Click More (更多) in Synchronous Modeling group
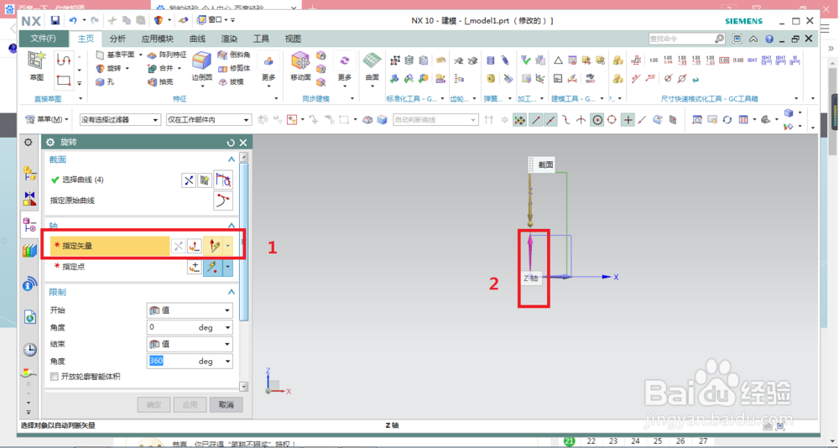 [x=345, y=69]
